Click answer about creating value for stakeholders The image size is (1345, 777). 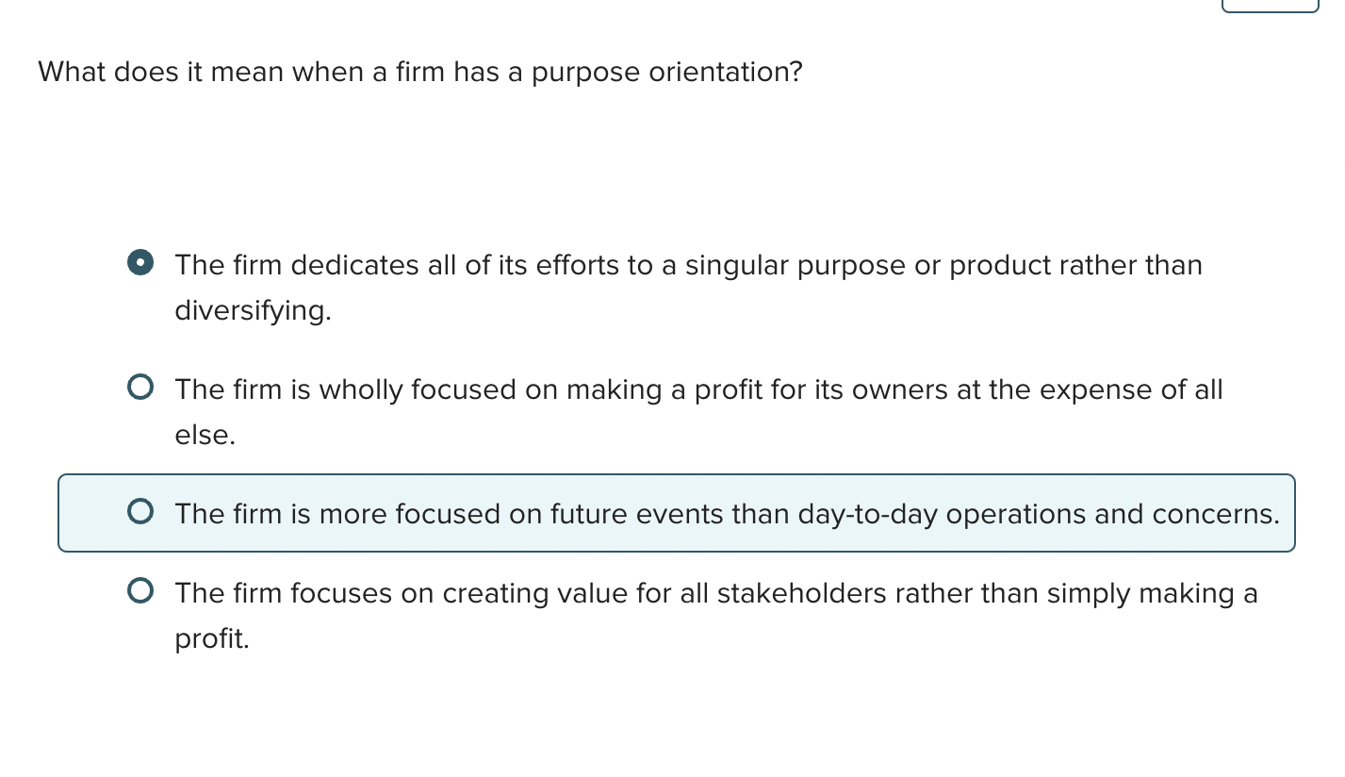pyautogui.click(x=715, y=593)
